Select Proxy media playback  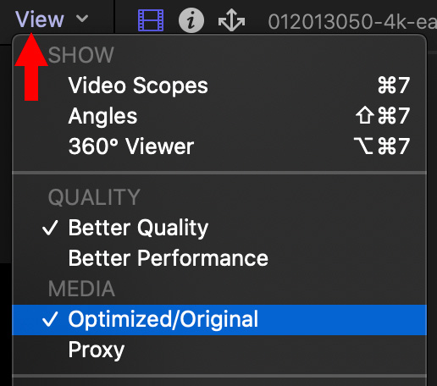click(x=219, y=350)
